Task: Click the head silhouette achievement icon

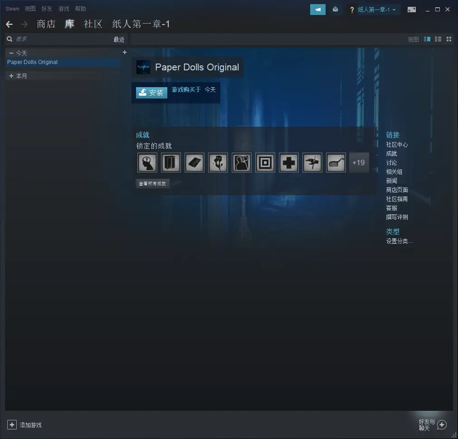Action: (x=147, y=163)
